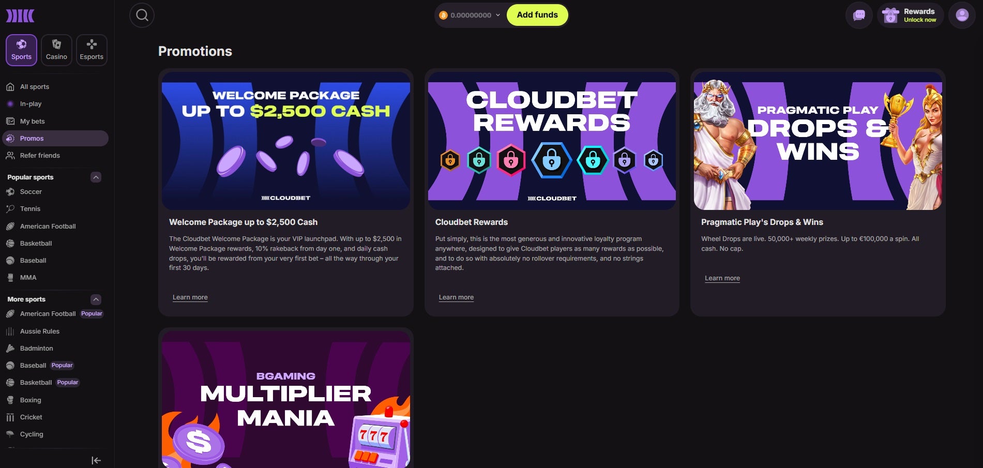The height and width of the screenshot is (468, 983).
Task: Open the live chat icon
Action: click(x=859, y=15)
